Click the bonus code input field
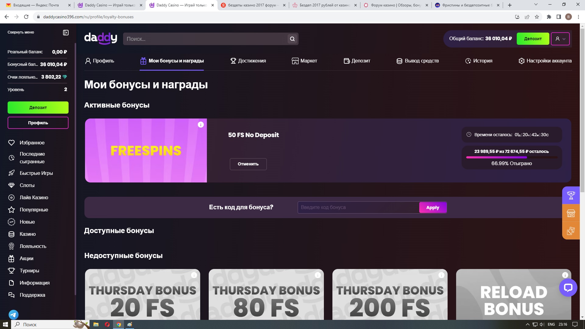 (x=358, y=207)
